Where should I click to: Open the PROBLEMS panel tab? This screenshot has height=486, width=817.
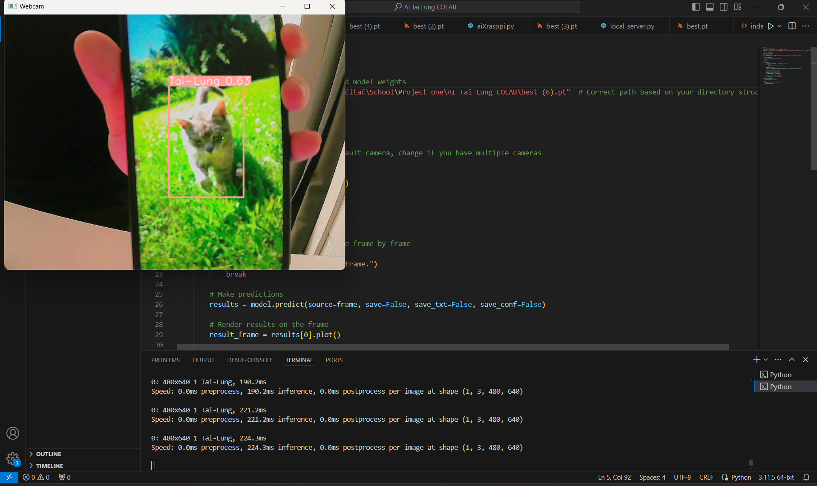coord(165,360)
